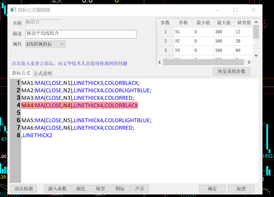
Task: Click the editor window icon in title bar
Action: tap(13, 10)
